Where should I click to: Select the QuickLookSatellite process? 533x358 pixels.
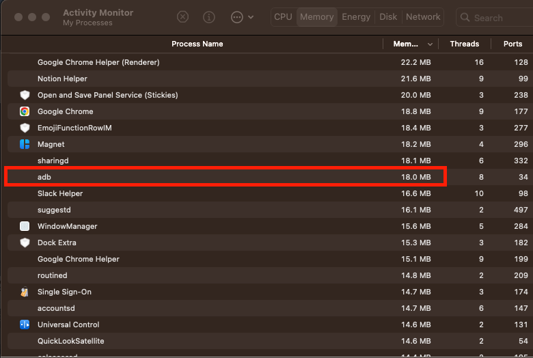[x=270, y=341]
